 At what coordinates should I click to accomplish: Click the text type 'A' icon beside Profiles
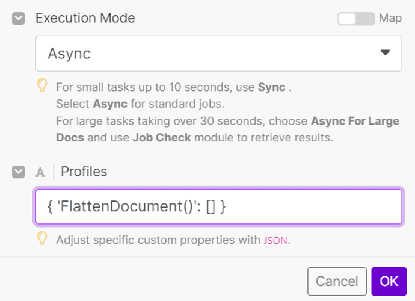tap(40, 172)
